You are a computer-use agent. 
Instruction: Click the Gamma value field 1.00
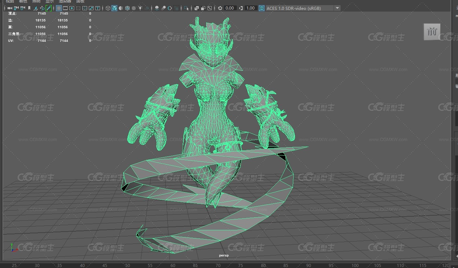click(x=251, y=8)
